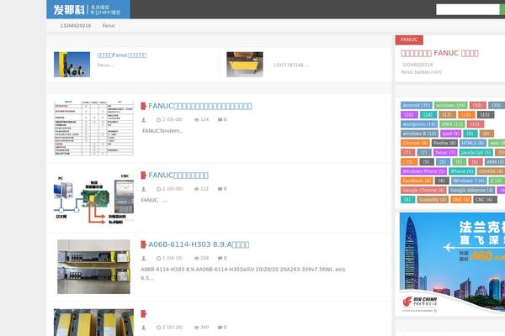Click the red FANUC sidebar badge
Image resolution: width=505 pixels, height=336 pixels.
pos(409,39)
